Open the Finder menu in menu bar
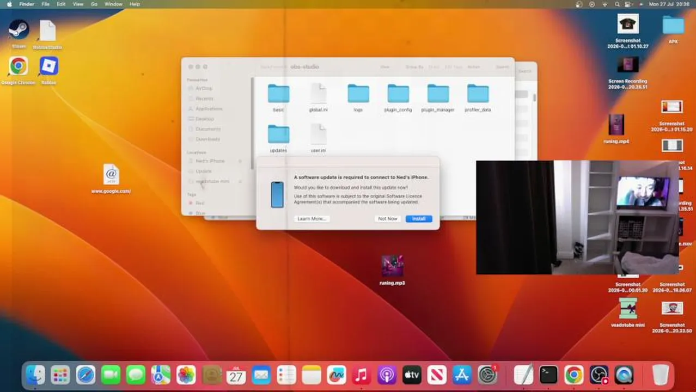 pos(27,4)
